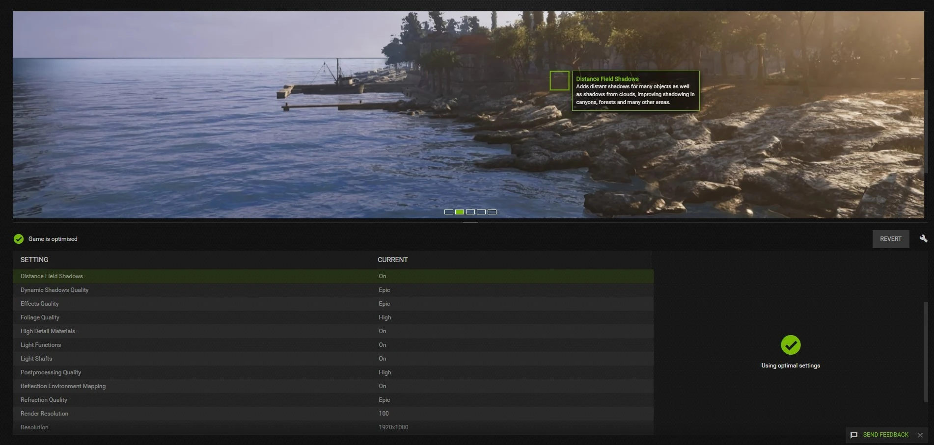Click the 'Using optimal settings' text

pyautogui.click(x=791, y=366)
